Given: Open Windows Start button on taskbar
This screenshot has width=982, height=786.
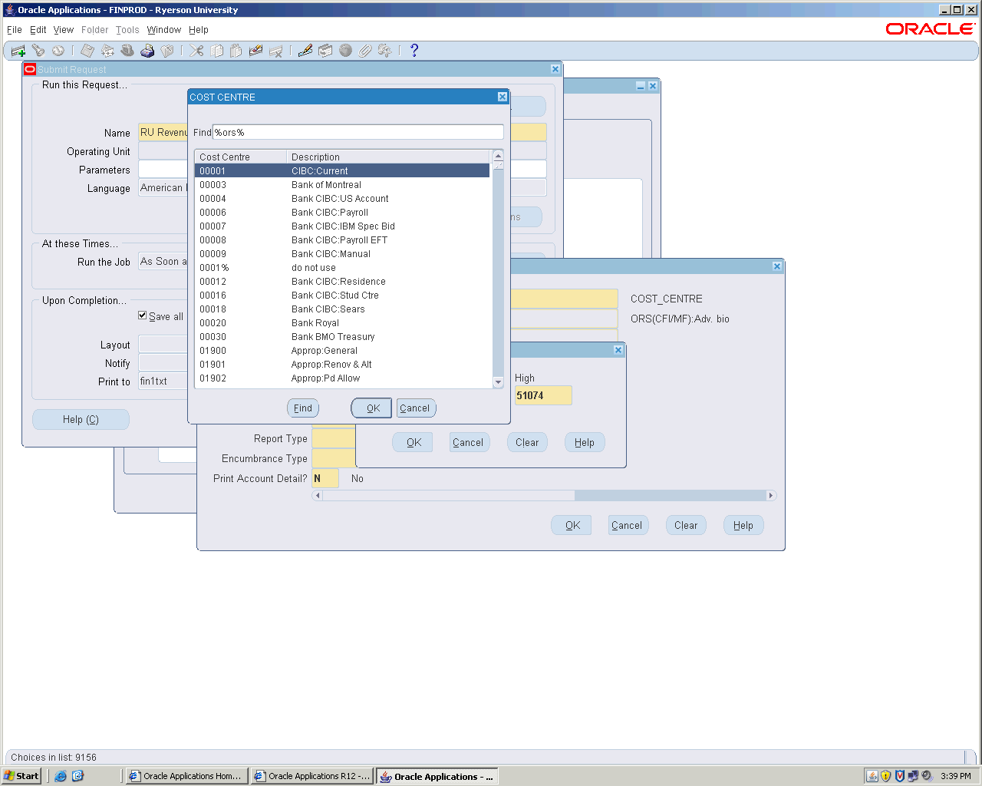Looking at the screenshot, I should pos(21,776).
